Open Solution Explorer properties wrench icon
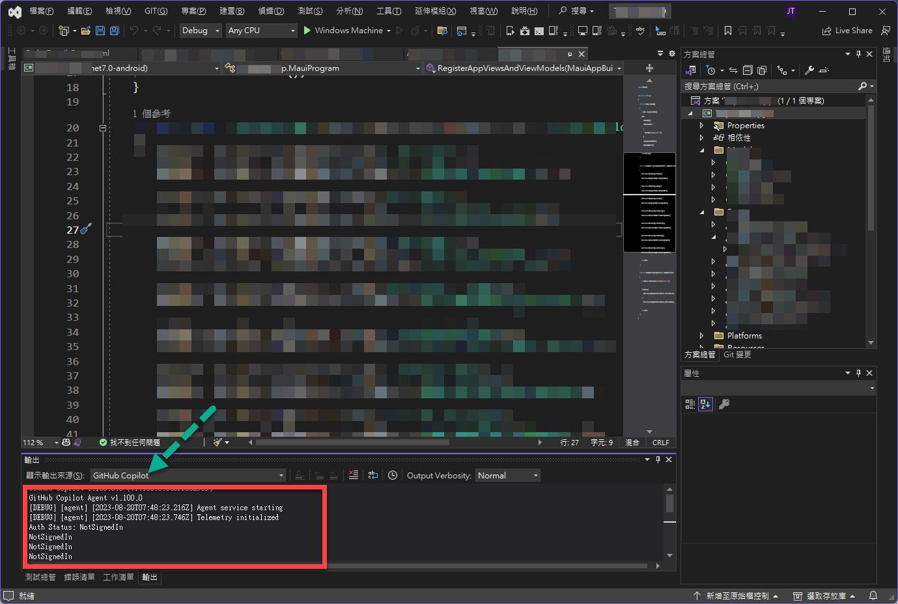Viewport: 898px width, 604px height. 811,70
